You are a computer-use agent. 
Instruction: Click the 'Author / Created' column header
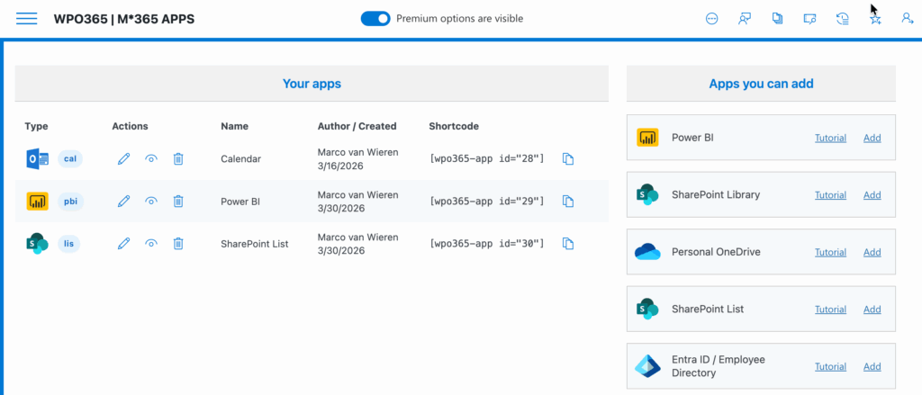pyautogui.click(x=357, y=126)
